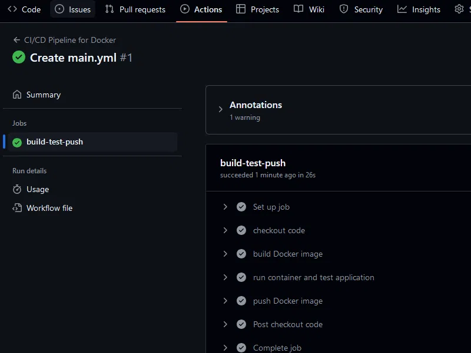Image resolution: width=471 pixels, height=353 pixels.
Task: Click the Workflow file icon
Action: 17,208
